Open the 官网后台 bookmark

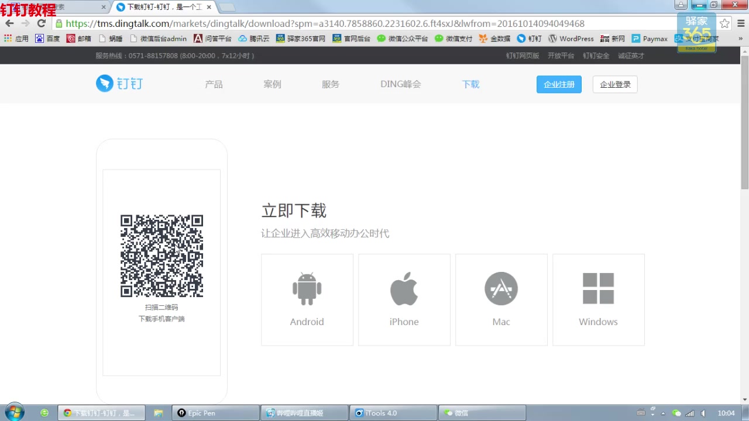(x=351, y=39)
